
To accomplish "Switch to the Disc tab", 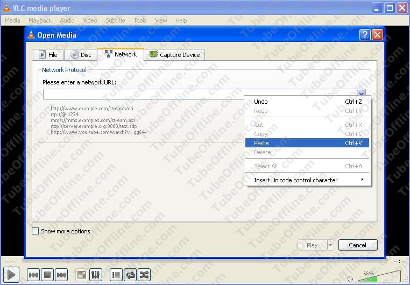I will (81, 55).
